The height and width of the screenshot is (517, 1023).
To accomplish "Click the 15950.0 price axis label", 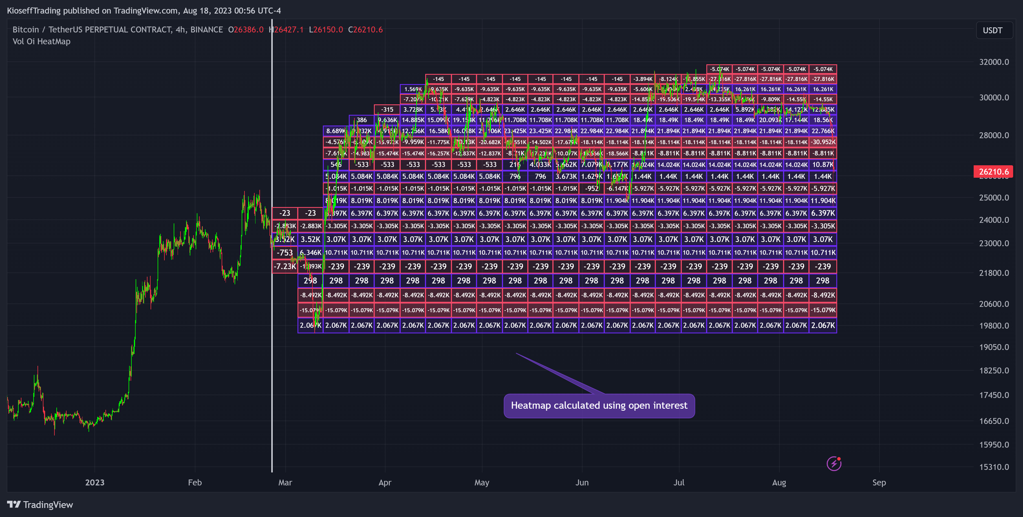I will [x=994, y=445].
